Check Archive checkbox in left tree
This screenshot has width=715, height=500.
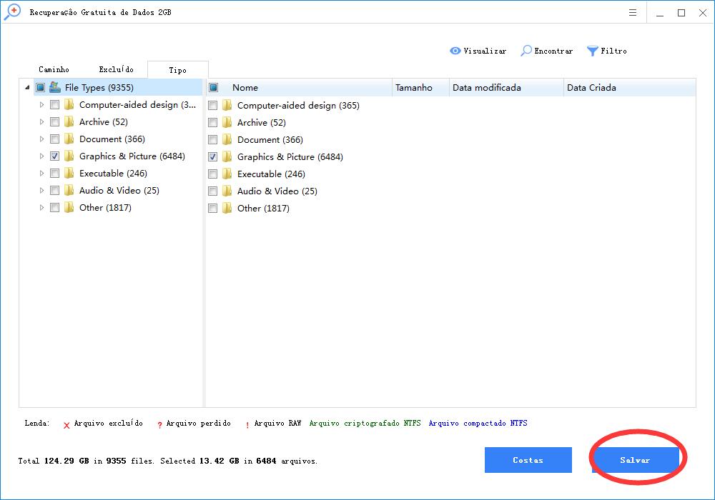pos(55,121)
